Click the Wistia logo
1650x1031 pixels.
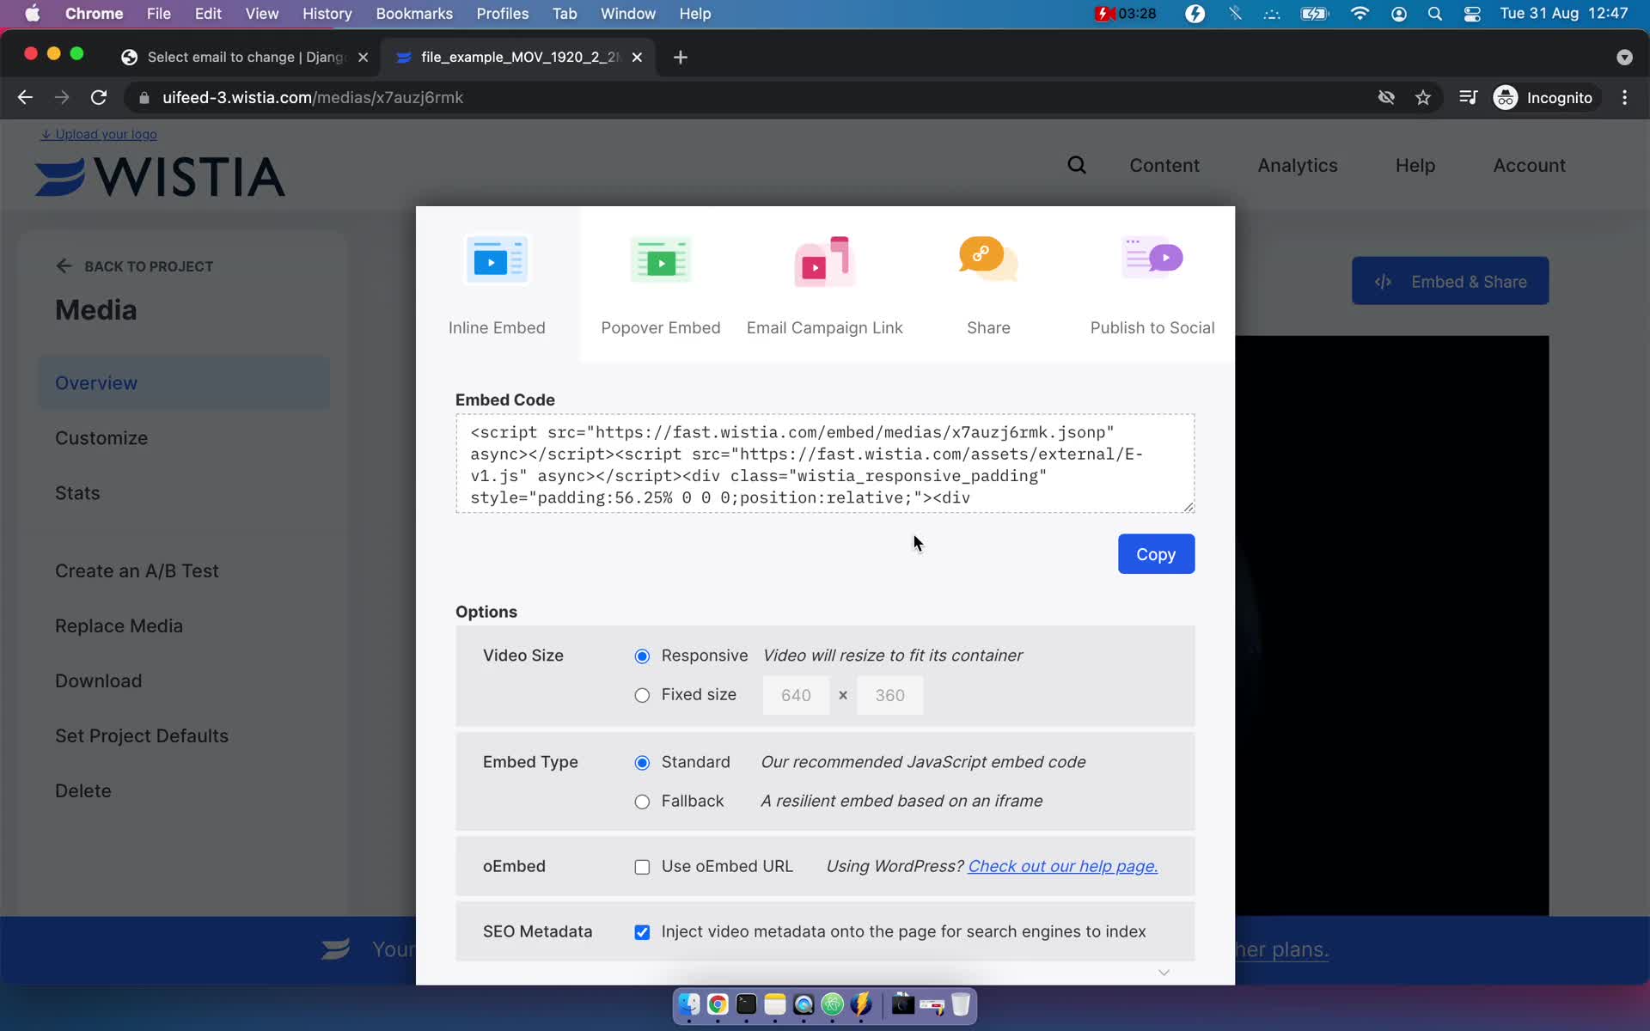[x=160, y=176]
